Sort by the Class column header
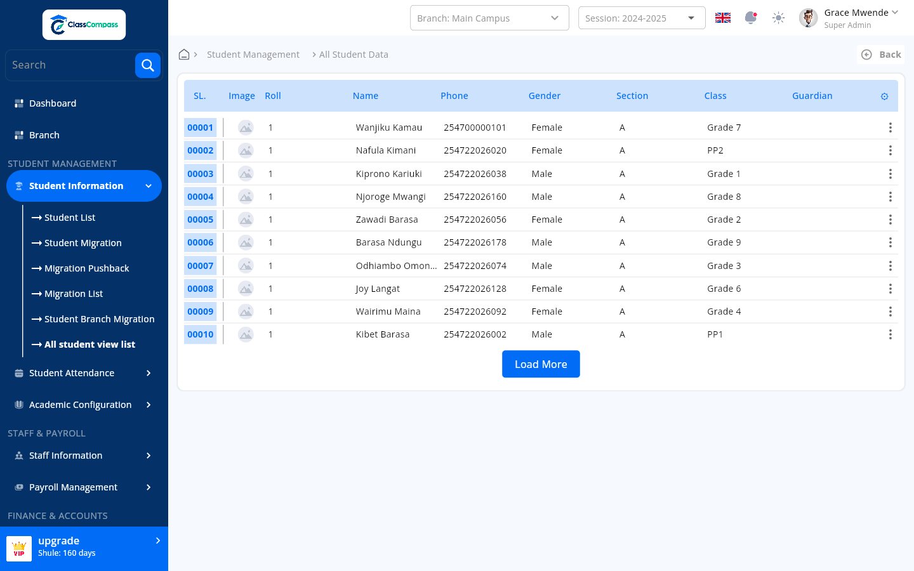The width and height of the screenshot is (914, 571). [715, 96]
